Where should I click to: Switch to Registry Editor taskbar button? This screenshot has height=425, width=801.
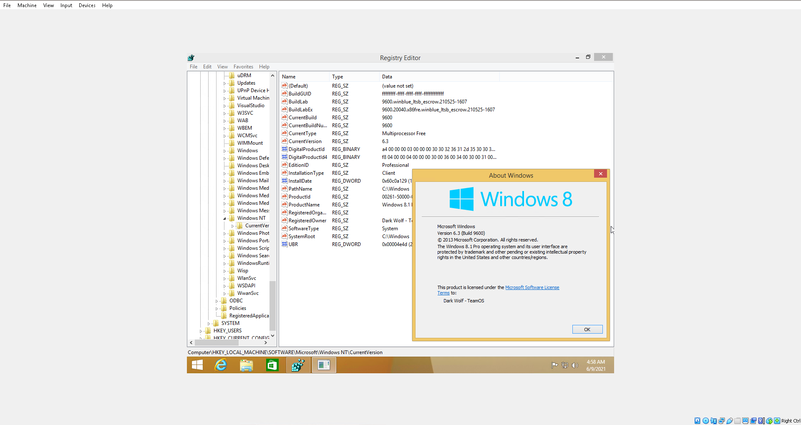click(298, 365)
